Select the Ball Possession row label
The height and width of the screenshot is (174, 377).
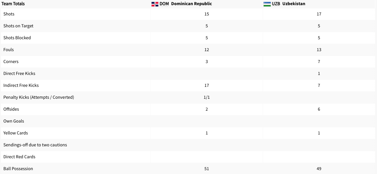click(x=18, y=169)
